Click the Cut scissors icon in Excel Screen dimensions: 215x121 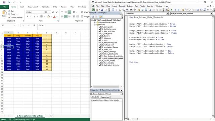(9, 11)
